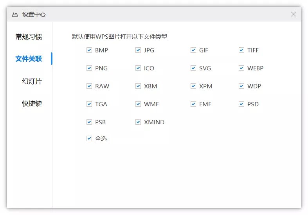Click the 设置中心 title text
The width and height of the screenshot is (308, 215).
pyautogui.click(x=34, y=14)
